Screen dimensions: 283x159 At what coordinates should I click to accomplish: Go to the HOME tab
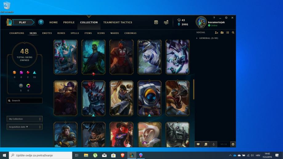54,22
